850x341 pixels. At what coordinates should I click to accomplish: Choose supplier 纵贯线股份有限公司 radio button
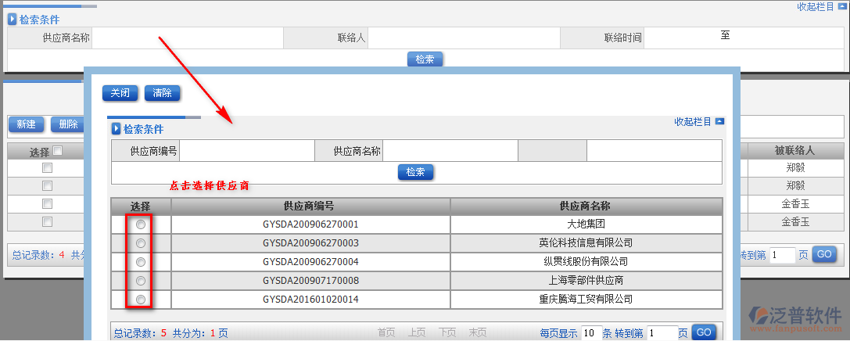coord(141,262)
